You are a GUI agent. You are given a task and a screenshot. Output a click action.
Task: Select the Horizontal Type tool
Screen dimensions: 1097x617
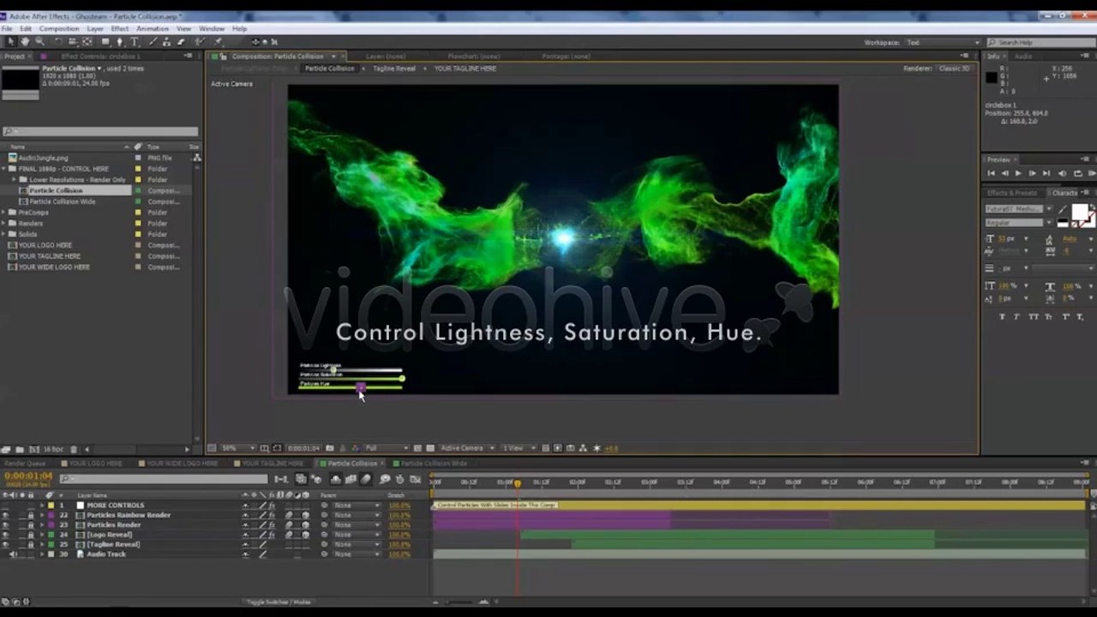coord(135,41)
